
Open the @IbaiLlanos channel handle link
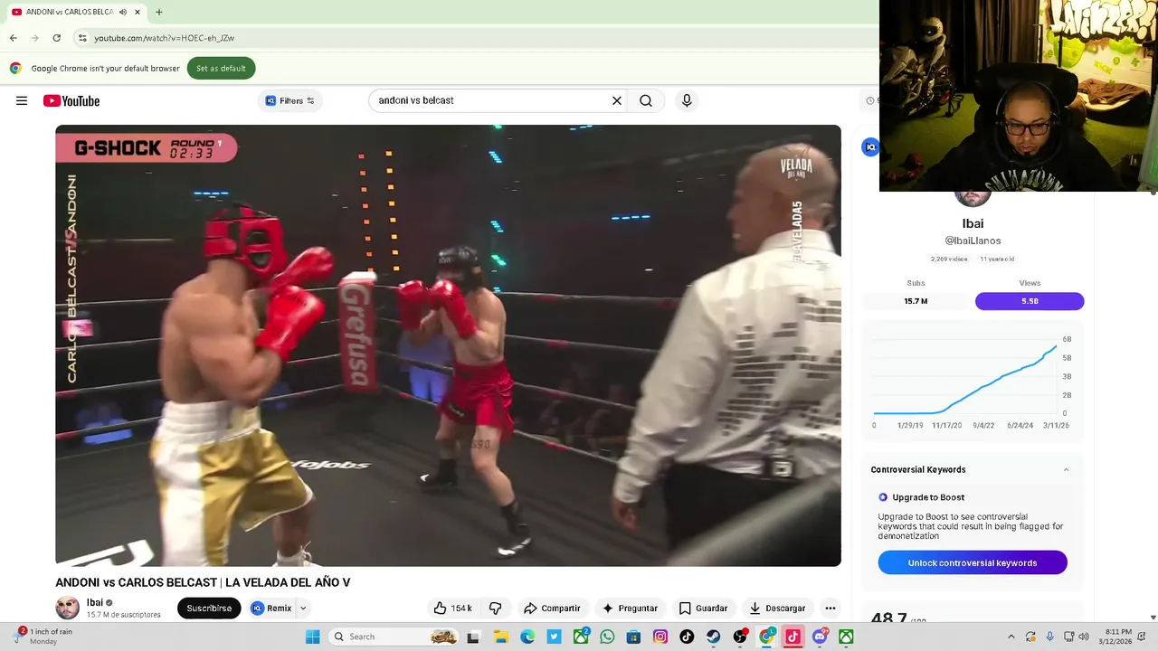[x=973, y=241]
